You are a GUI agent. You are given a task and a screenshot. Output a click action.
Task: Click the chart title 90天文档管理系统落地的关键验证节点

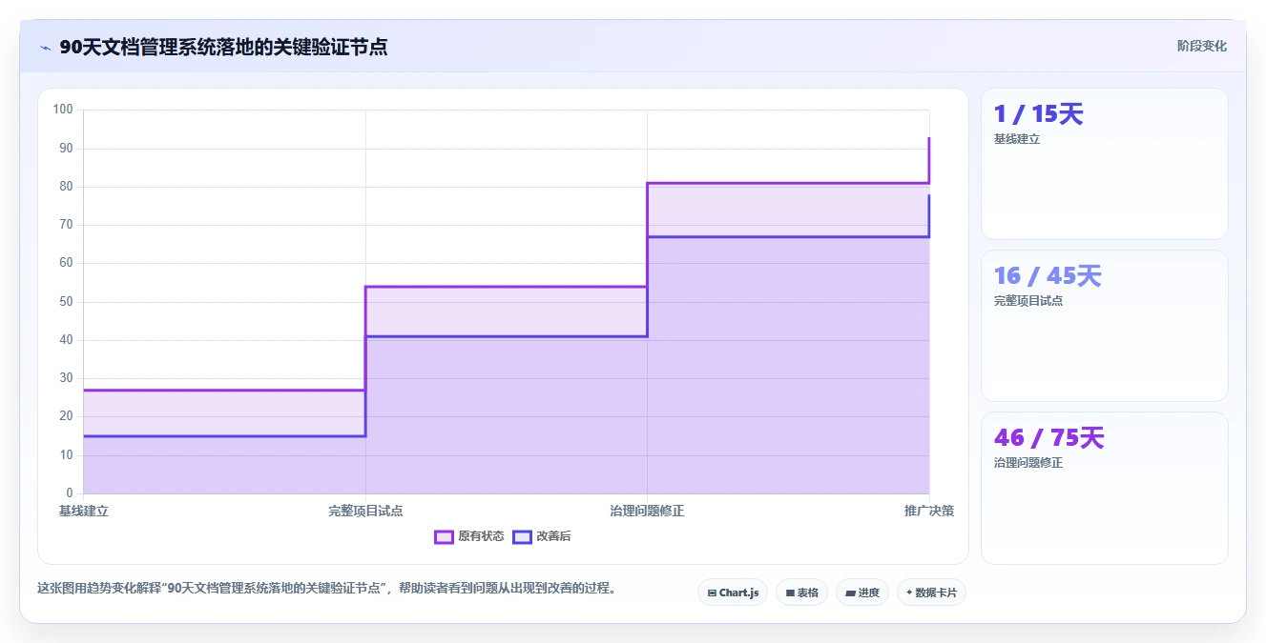click(x=223, y=48)
